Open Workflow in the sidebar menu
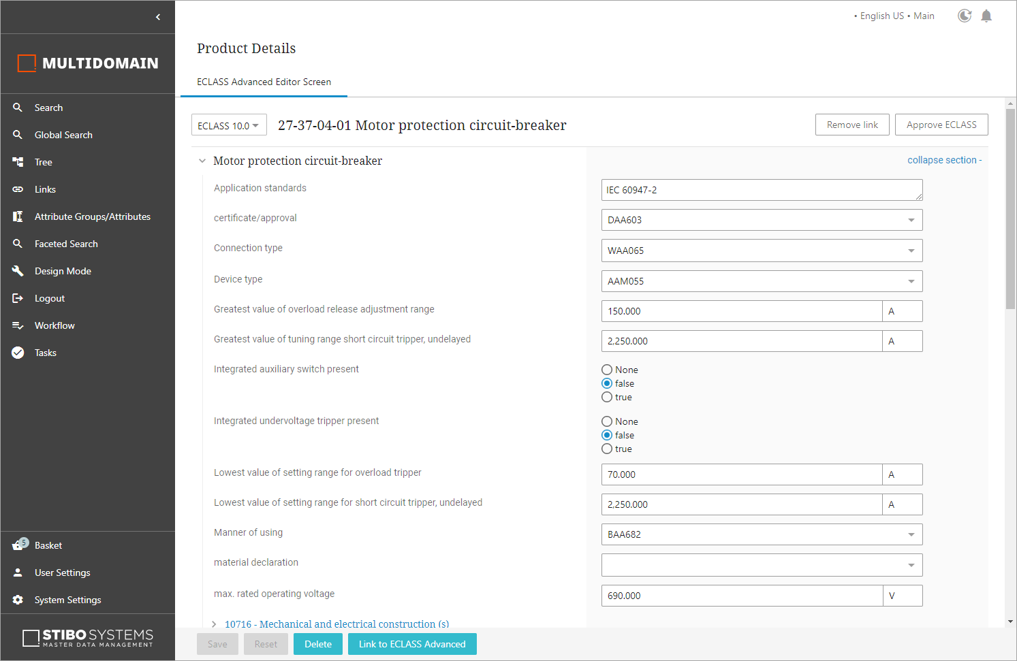Screen dimensions: 1017x661 pos(54,325)
